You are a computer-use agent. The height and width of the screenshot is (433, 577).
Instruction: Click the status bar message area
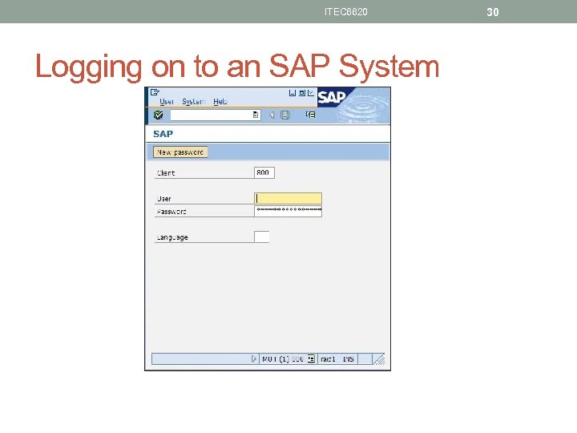(201, 358)
